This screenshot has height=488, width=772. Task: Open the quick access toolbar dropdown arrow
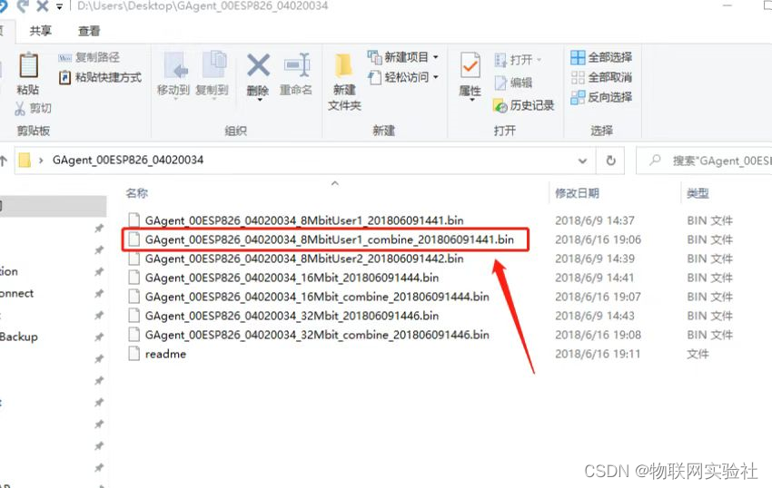tap(60, 7)
